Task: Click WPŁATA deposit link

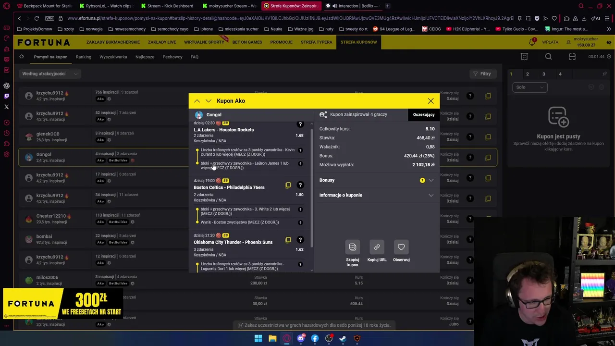Action: [x=550, y=42]
